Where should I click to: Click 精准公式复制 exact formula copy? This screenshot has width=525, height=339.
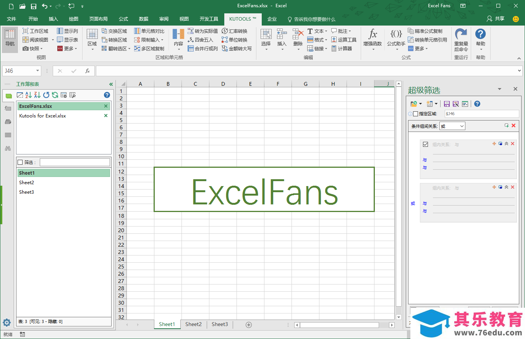coord(425,31)
